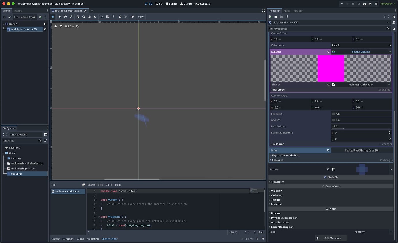The width and height of the screenshot is (398, 243).
Task: Toggle visibility of MultiMeshInstance2D in Scene dock
Action: click(x=45, y=29)
